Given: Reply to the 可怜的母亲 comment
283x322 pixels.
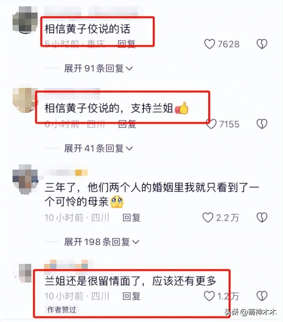Looking at the screenshot, I should coord(131,218).
